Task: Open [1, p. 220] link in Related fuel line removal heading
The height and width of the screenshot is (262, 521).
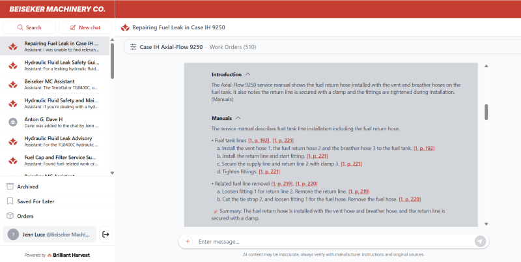Action: pos(306,184)
